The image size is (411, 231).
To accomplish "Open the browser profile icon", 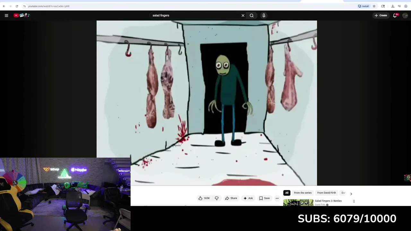I will pyautogui.click(x=406, y=6).
